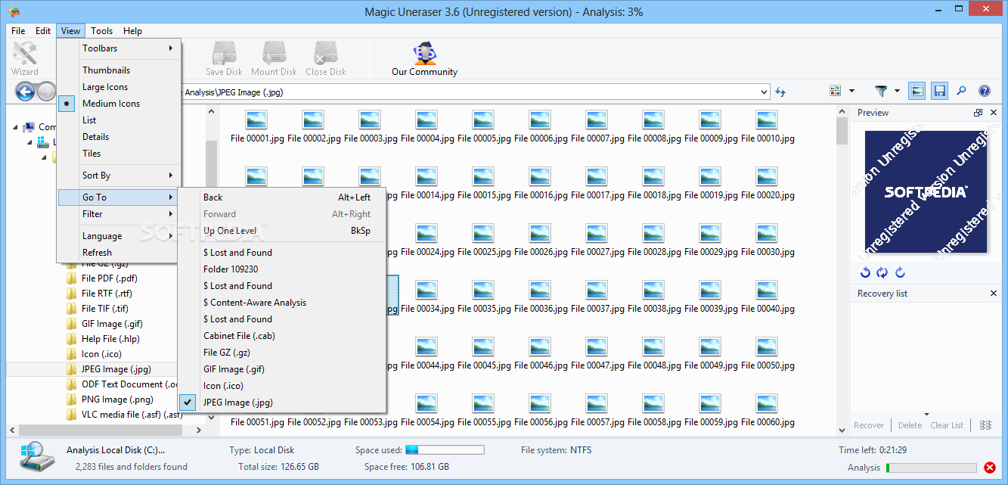The width and height of the screenshot is (1008, 485).
Task: Open the Edit menu
Action: pos(43,31)
